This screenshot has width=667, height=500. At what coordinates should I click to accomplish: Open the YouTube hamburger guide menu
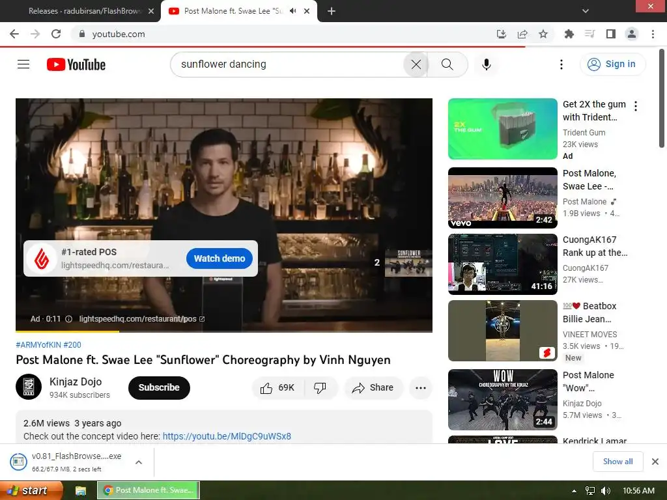[23, 64]
